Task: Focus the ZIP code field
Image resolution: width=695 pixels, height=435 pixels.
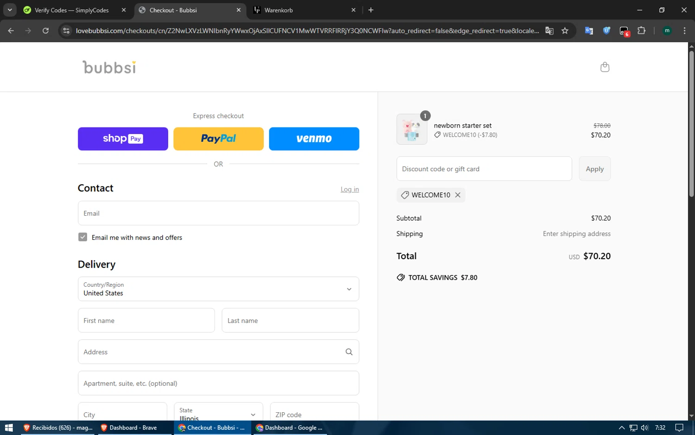Action: (315, 413)
